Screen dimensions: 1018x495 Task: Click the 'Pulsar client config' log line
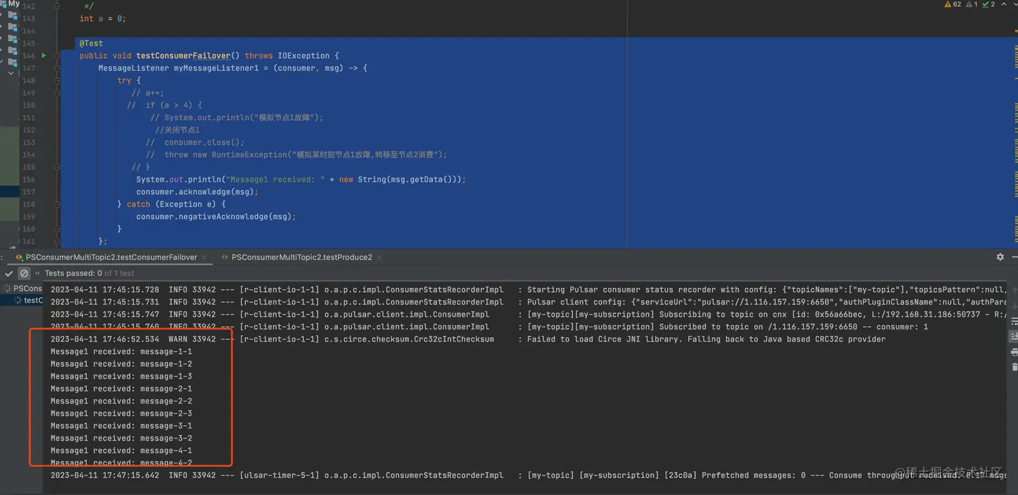(529, 302)
